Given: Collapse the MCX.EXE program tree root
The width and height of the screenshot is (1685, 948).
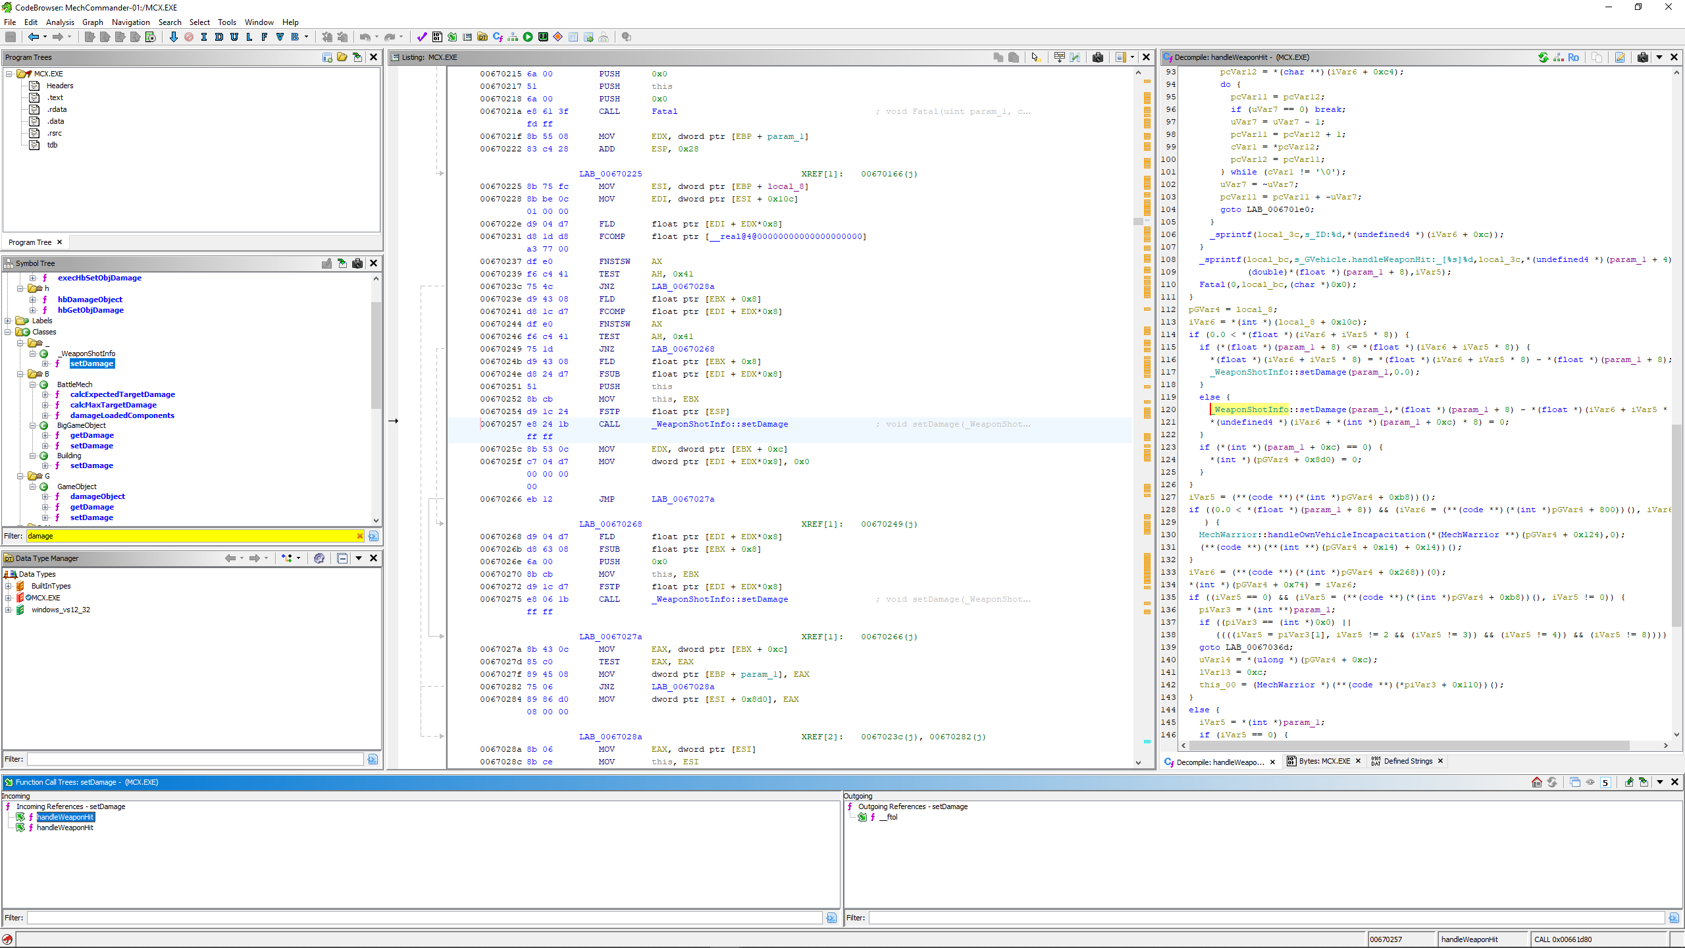Looking at the screenshot, I should [x=9, y=74].
